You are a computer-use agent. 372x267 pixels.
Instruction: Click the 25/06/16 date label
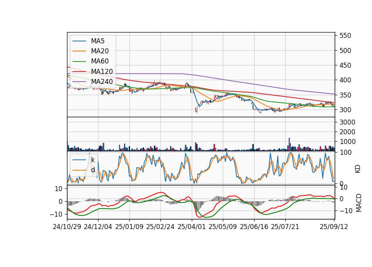254,227
